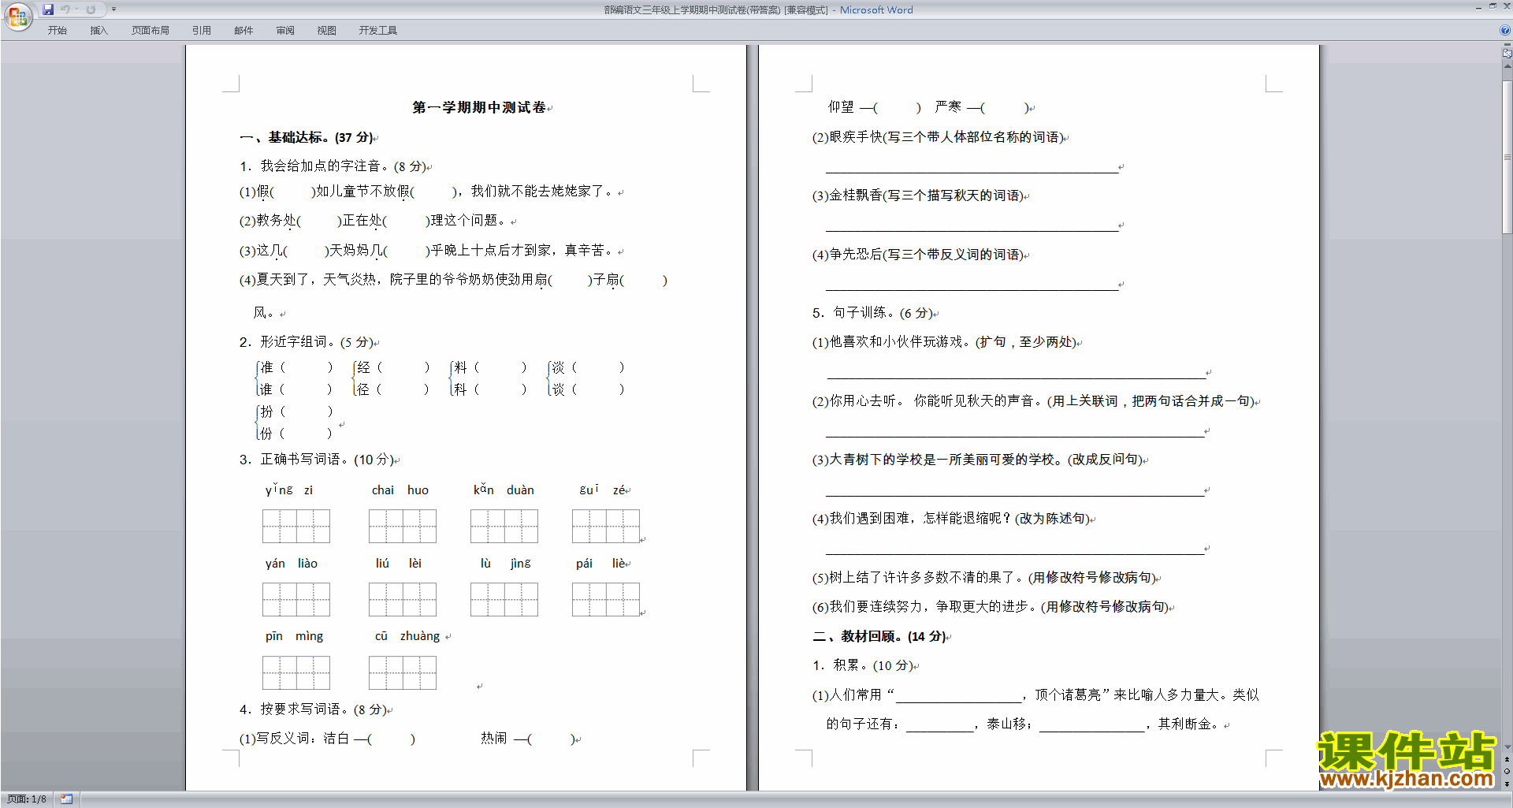Click sentence (1)他喜欢和小伙伴玩游戏
Image resolution: width=1513 pixels, height=808 pixels.
(x=891, y=342)
